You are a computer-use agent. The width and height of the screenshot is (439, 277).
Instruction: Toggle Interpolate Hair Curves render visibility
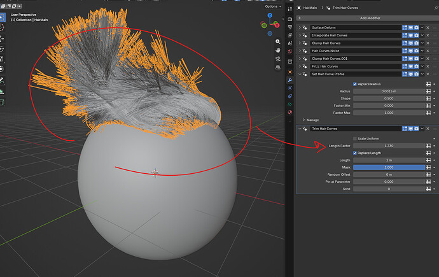pyautogui.click(x=416, y=35)
